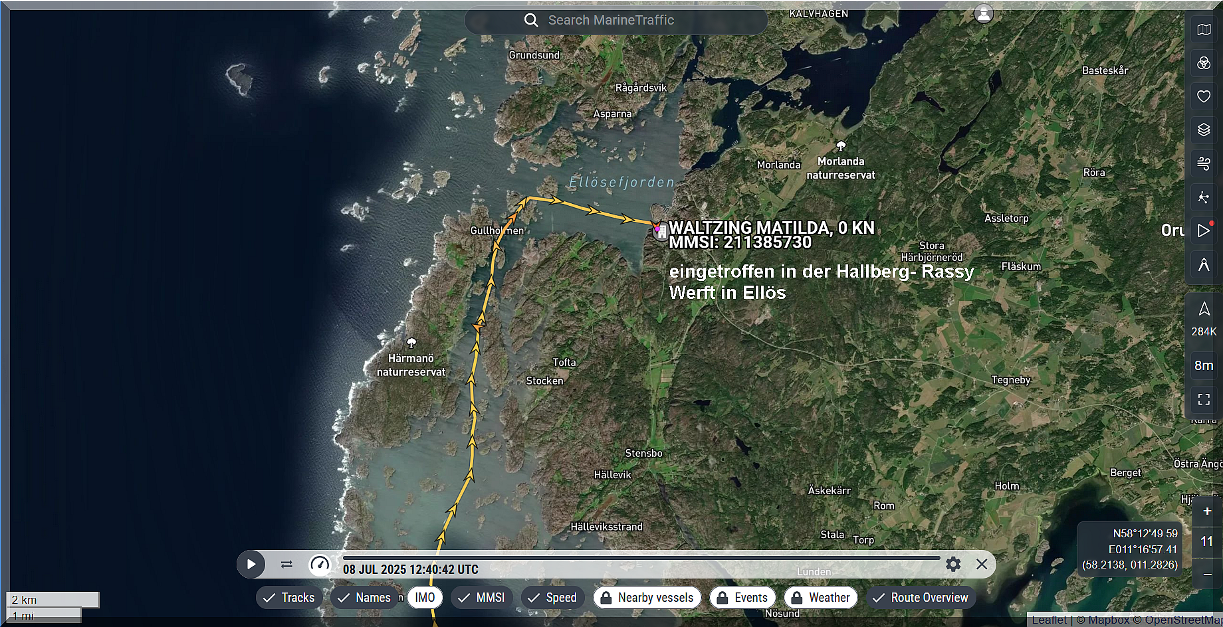The width and height of the screenshot is (1223, 627).
Task: Show the wind weather layer icon
Action: [x=1204, y=163]
